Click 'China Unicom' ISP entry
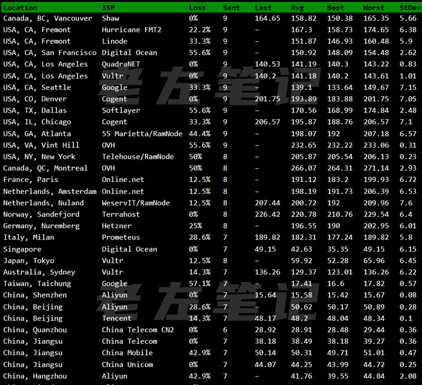This screenshot has width=422, height=385. point(127,365)
